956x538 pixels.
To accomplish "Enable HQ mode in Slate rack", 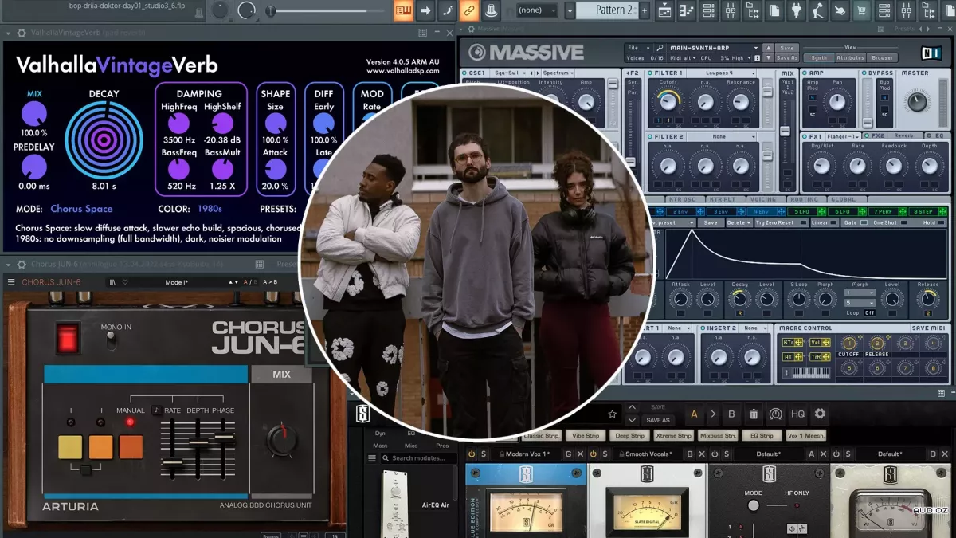I will (x=797, y=414).
